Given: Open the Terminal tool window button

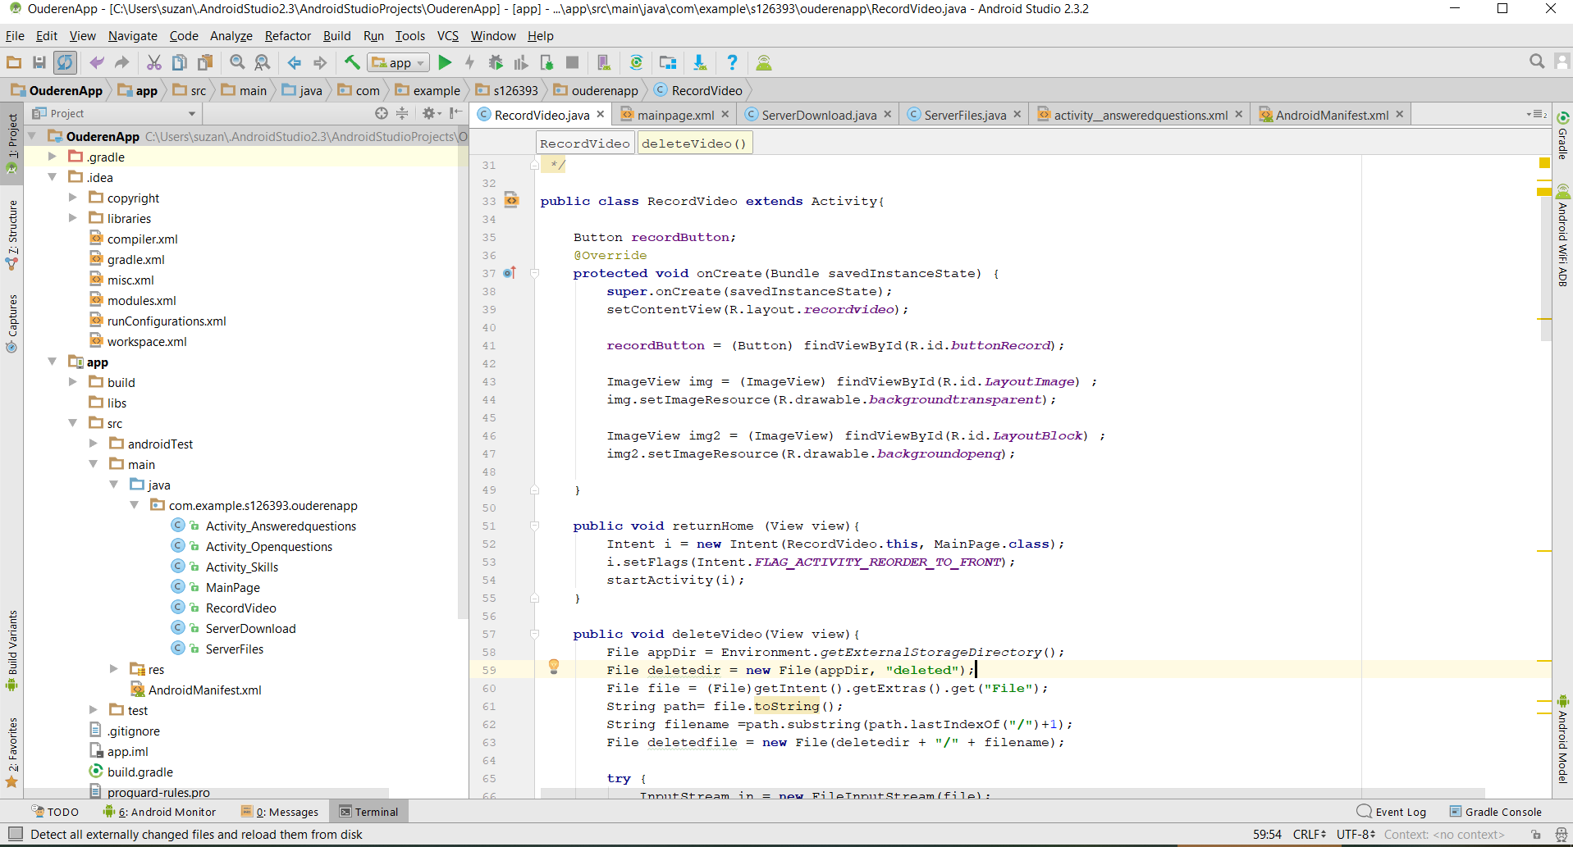Looking at the screenshot, I should click(x=368, y=812).
